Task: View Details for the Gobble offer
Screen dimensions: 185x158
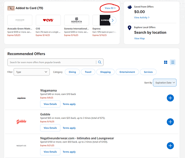Action: click(x=50, y=128)
